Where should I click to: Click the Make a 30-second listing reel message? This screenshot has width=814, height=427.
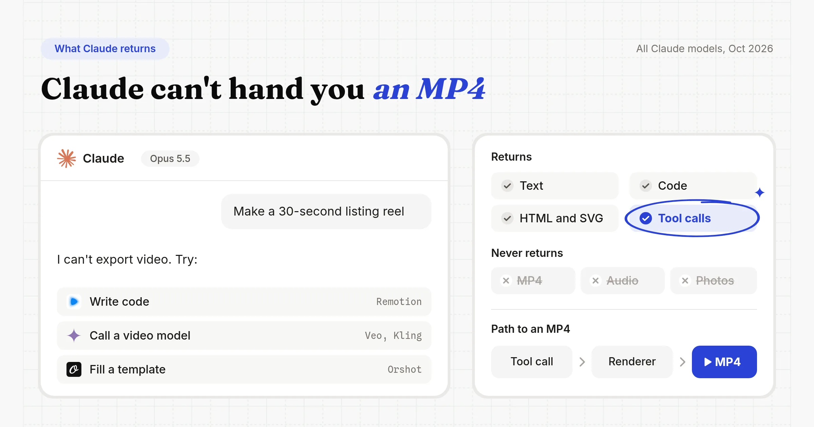pyautogui.click(x=326, y=211)
